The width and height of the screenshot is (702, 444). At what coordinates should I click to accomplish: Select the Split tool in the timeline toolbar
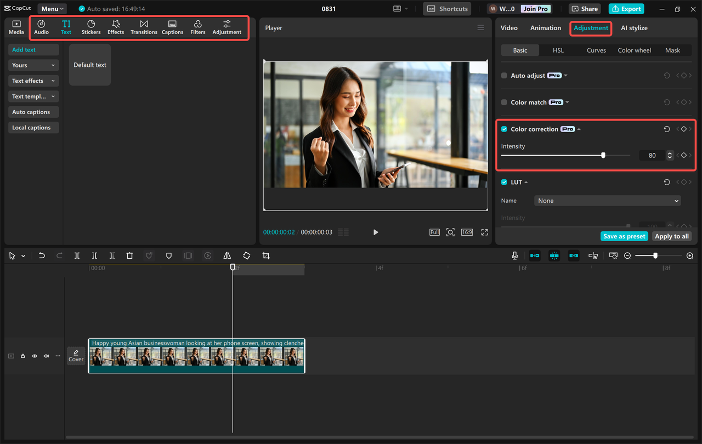coord(77,255)
